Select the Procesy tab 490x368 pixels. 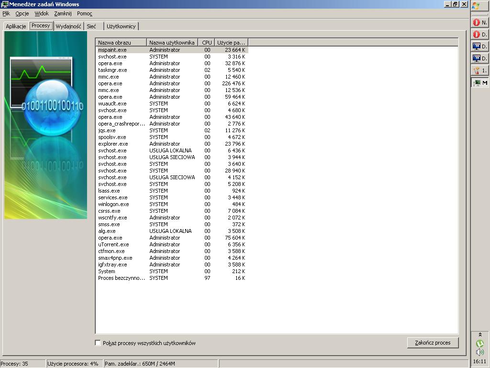41,26
